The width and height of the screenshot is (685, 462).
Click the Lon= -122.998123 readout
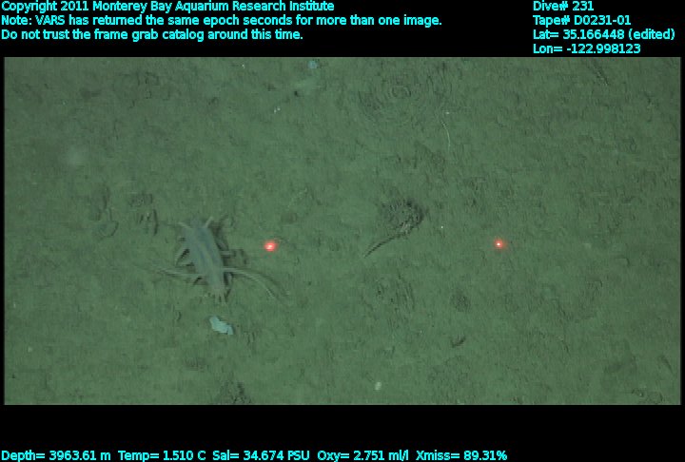(x=587, y=48)
